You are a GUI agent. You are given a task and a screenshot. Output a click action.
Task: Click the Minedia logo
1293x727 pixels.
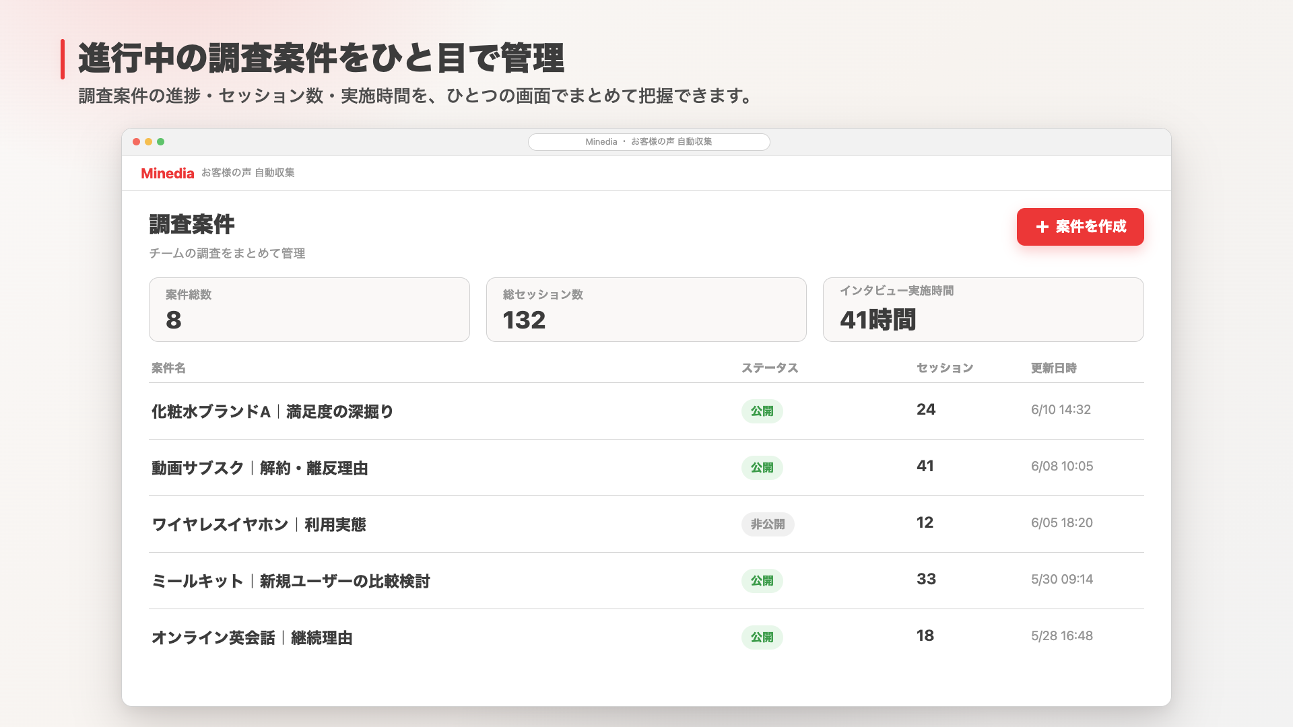168,173
